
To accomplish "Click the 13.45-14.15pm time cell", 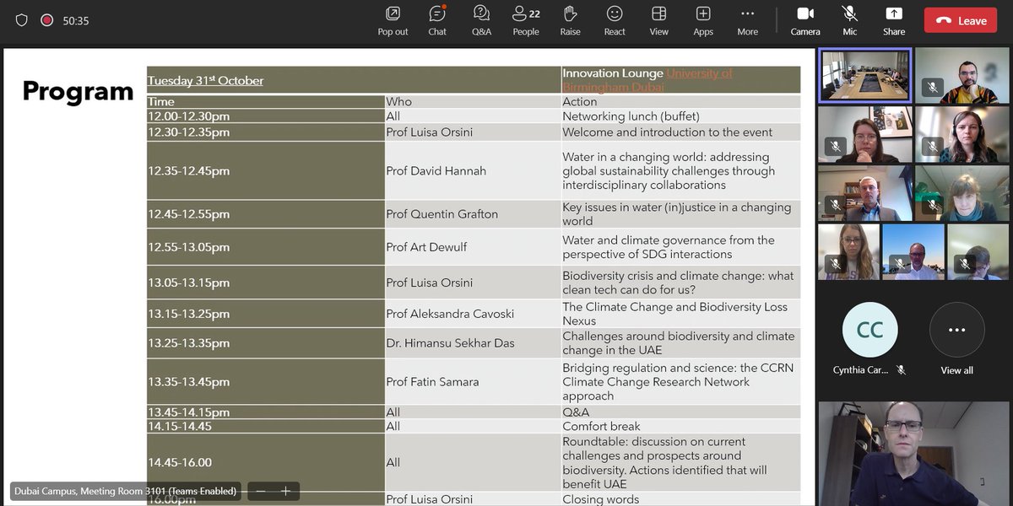I will tap(266, 412).
